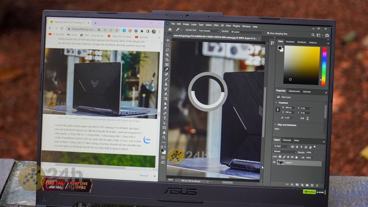Viewport: 368px width, 207px height.
Task: Select the Layer 0 thumbnail
Action: pos(281,162)
